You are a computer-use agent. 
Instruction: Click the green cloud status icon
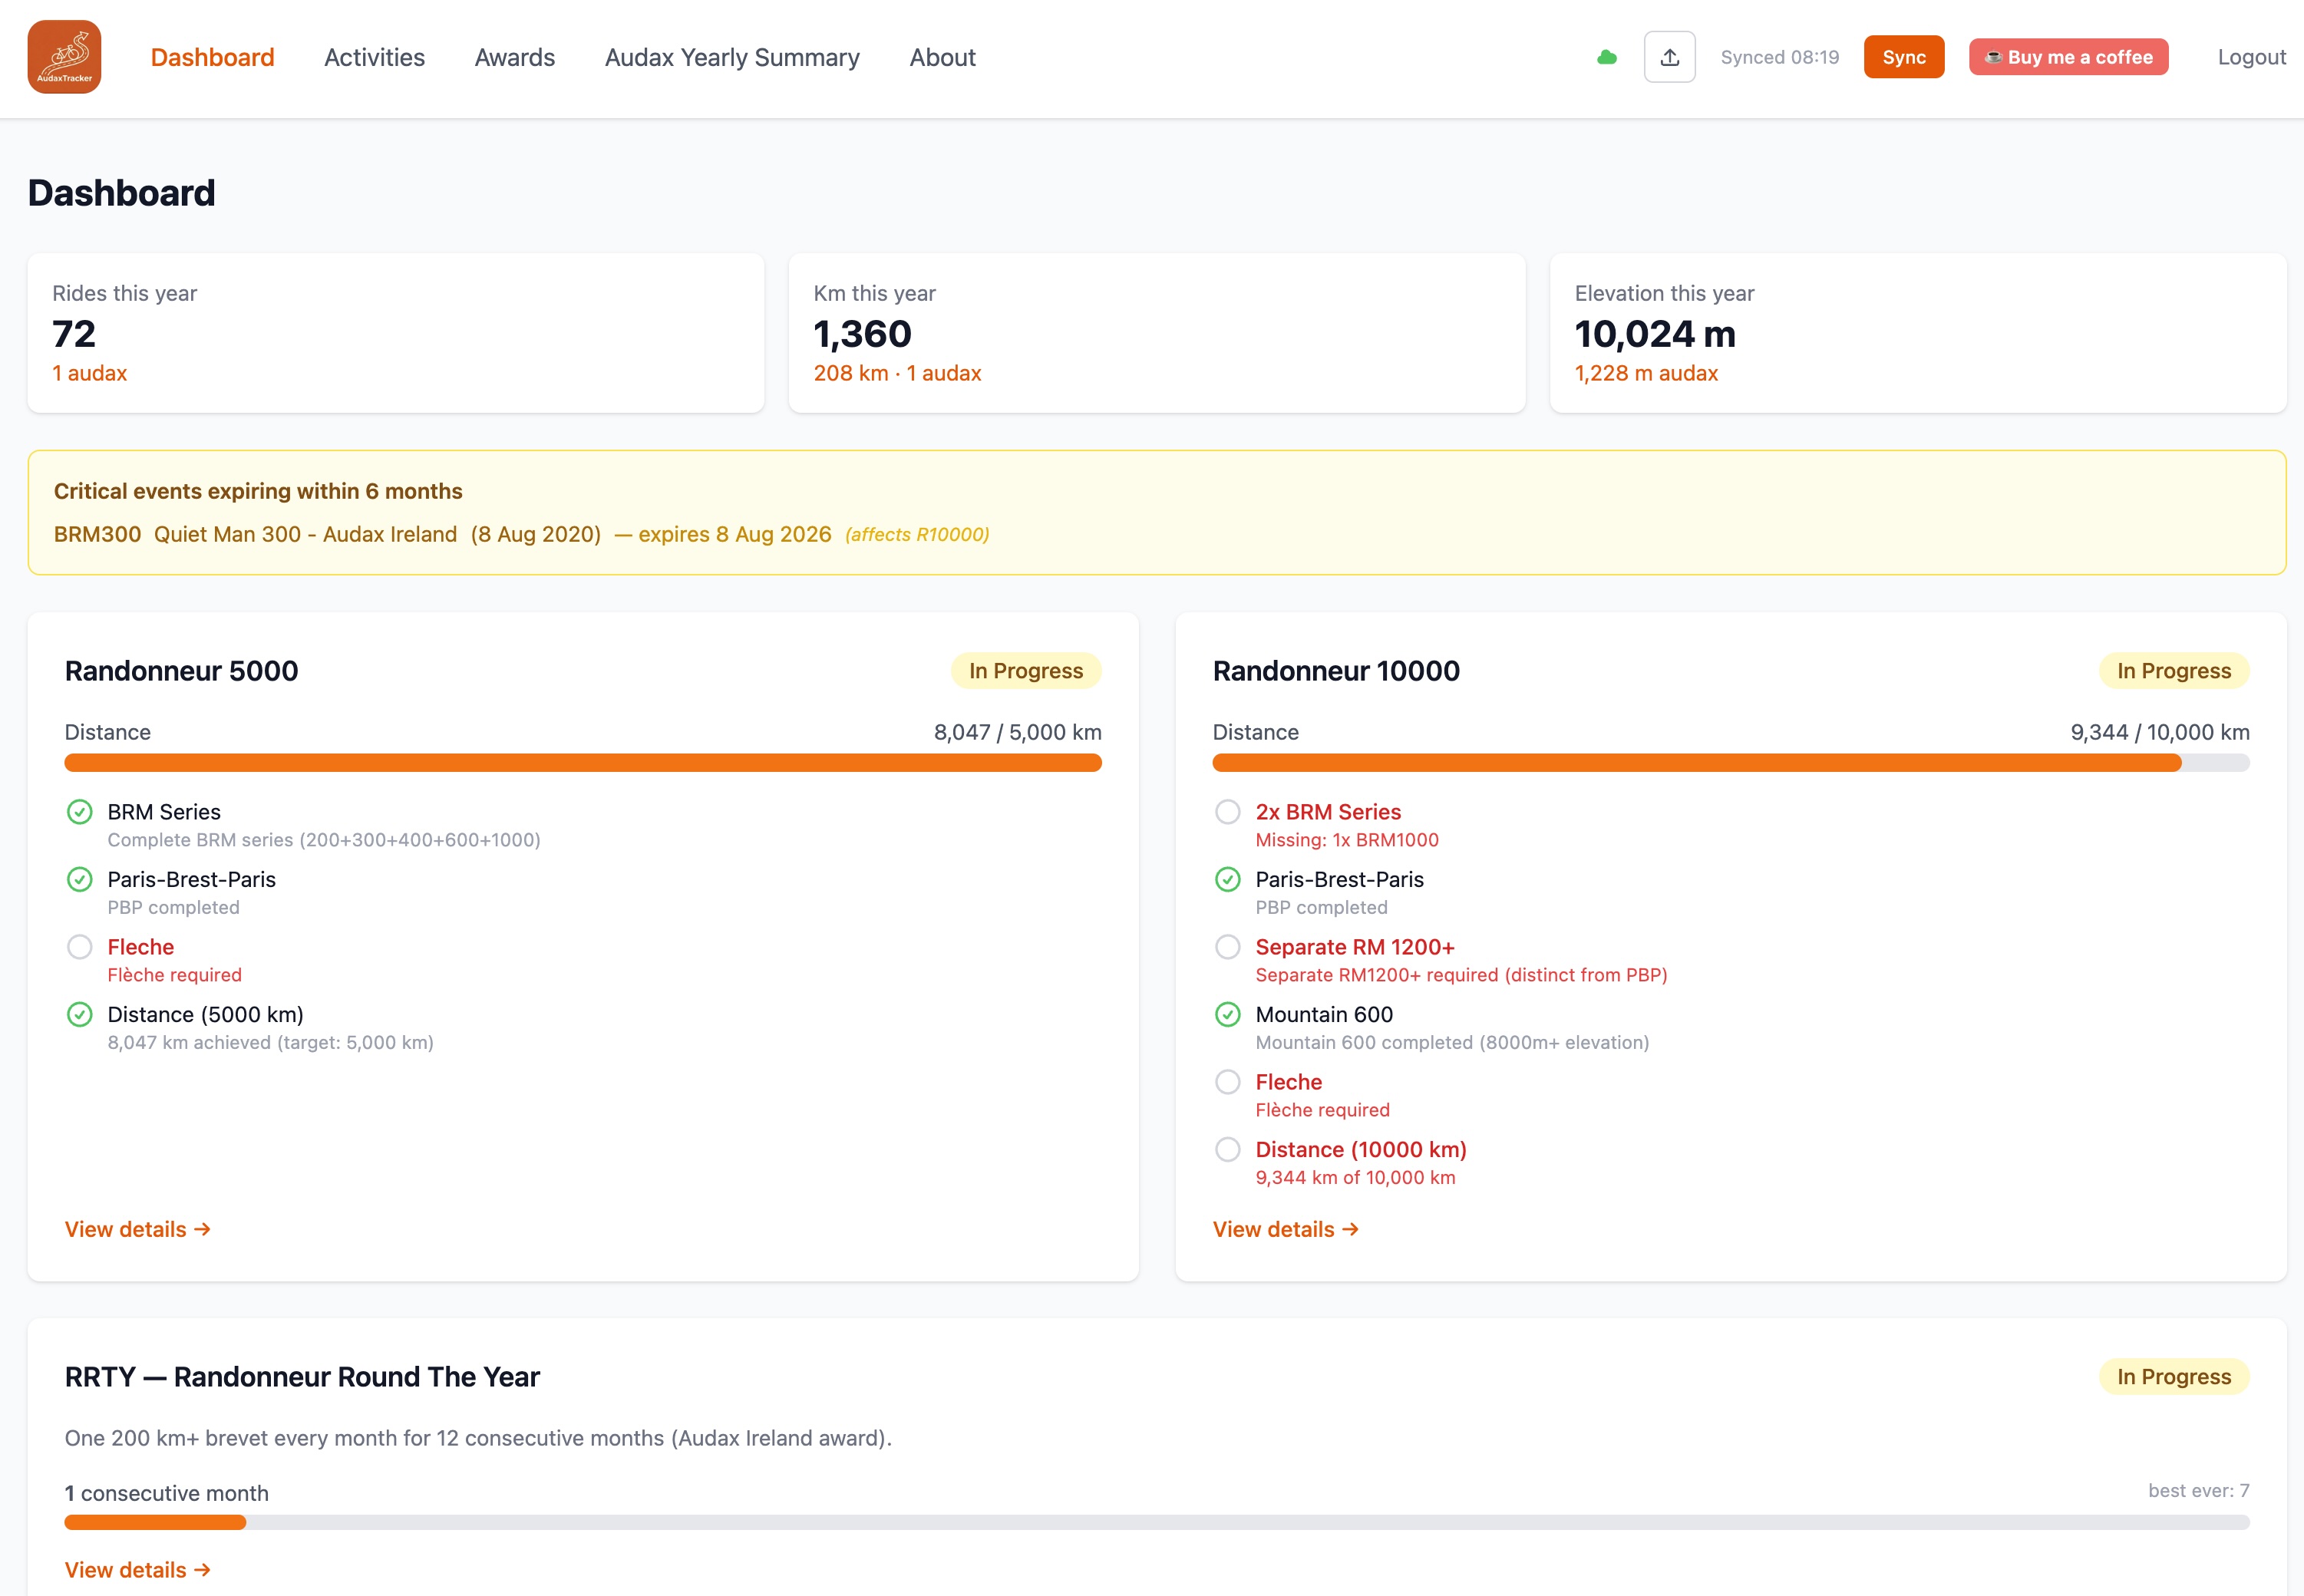(x=1607, y=57)
